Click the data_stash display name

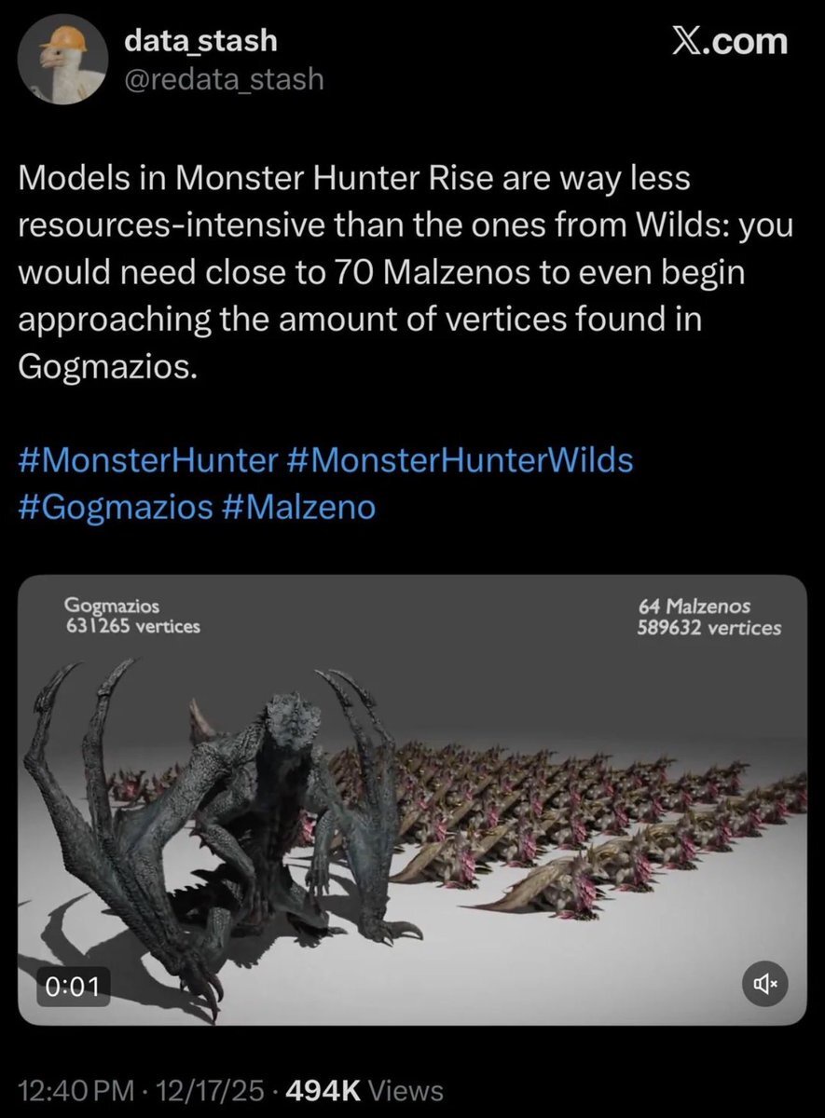pos(200,41)
